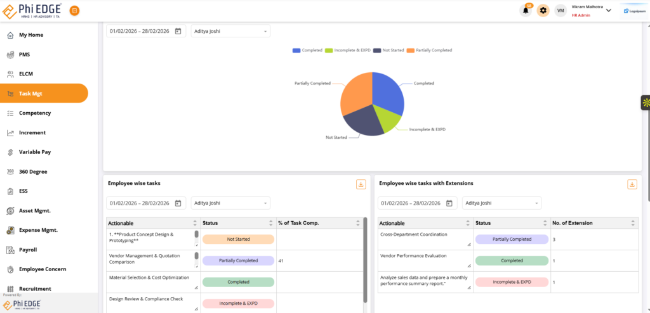650x313 pixels.
Task: Open calendar icon in Extensions date range
Action: 449,203
